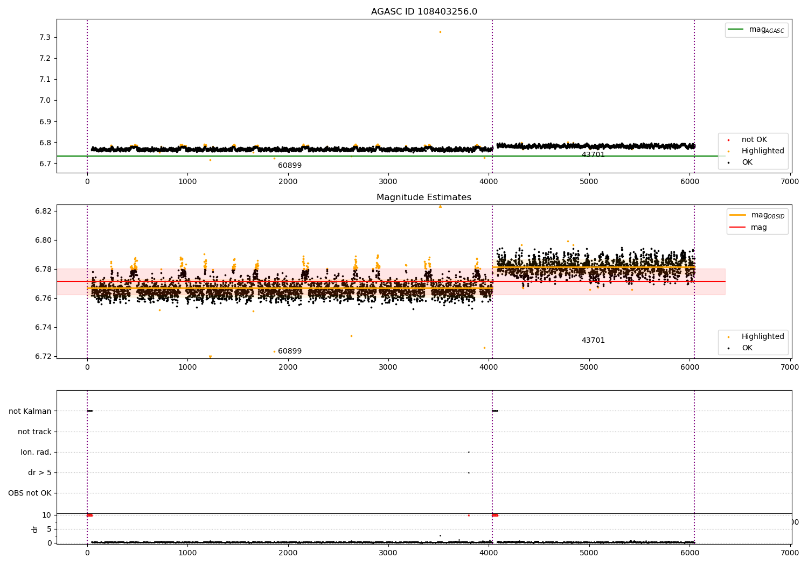Select mag OBSID legend entry in middle plot
The image size is (808, 565).
click(x=757, y=215)
